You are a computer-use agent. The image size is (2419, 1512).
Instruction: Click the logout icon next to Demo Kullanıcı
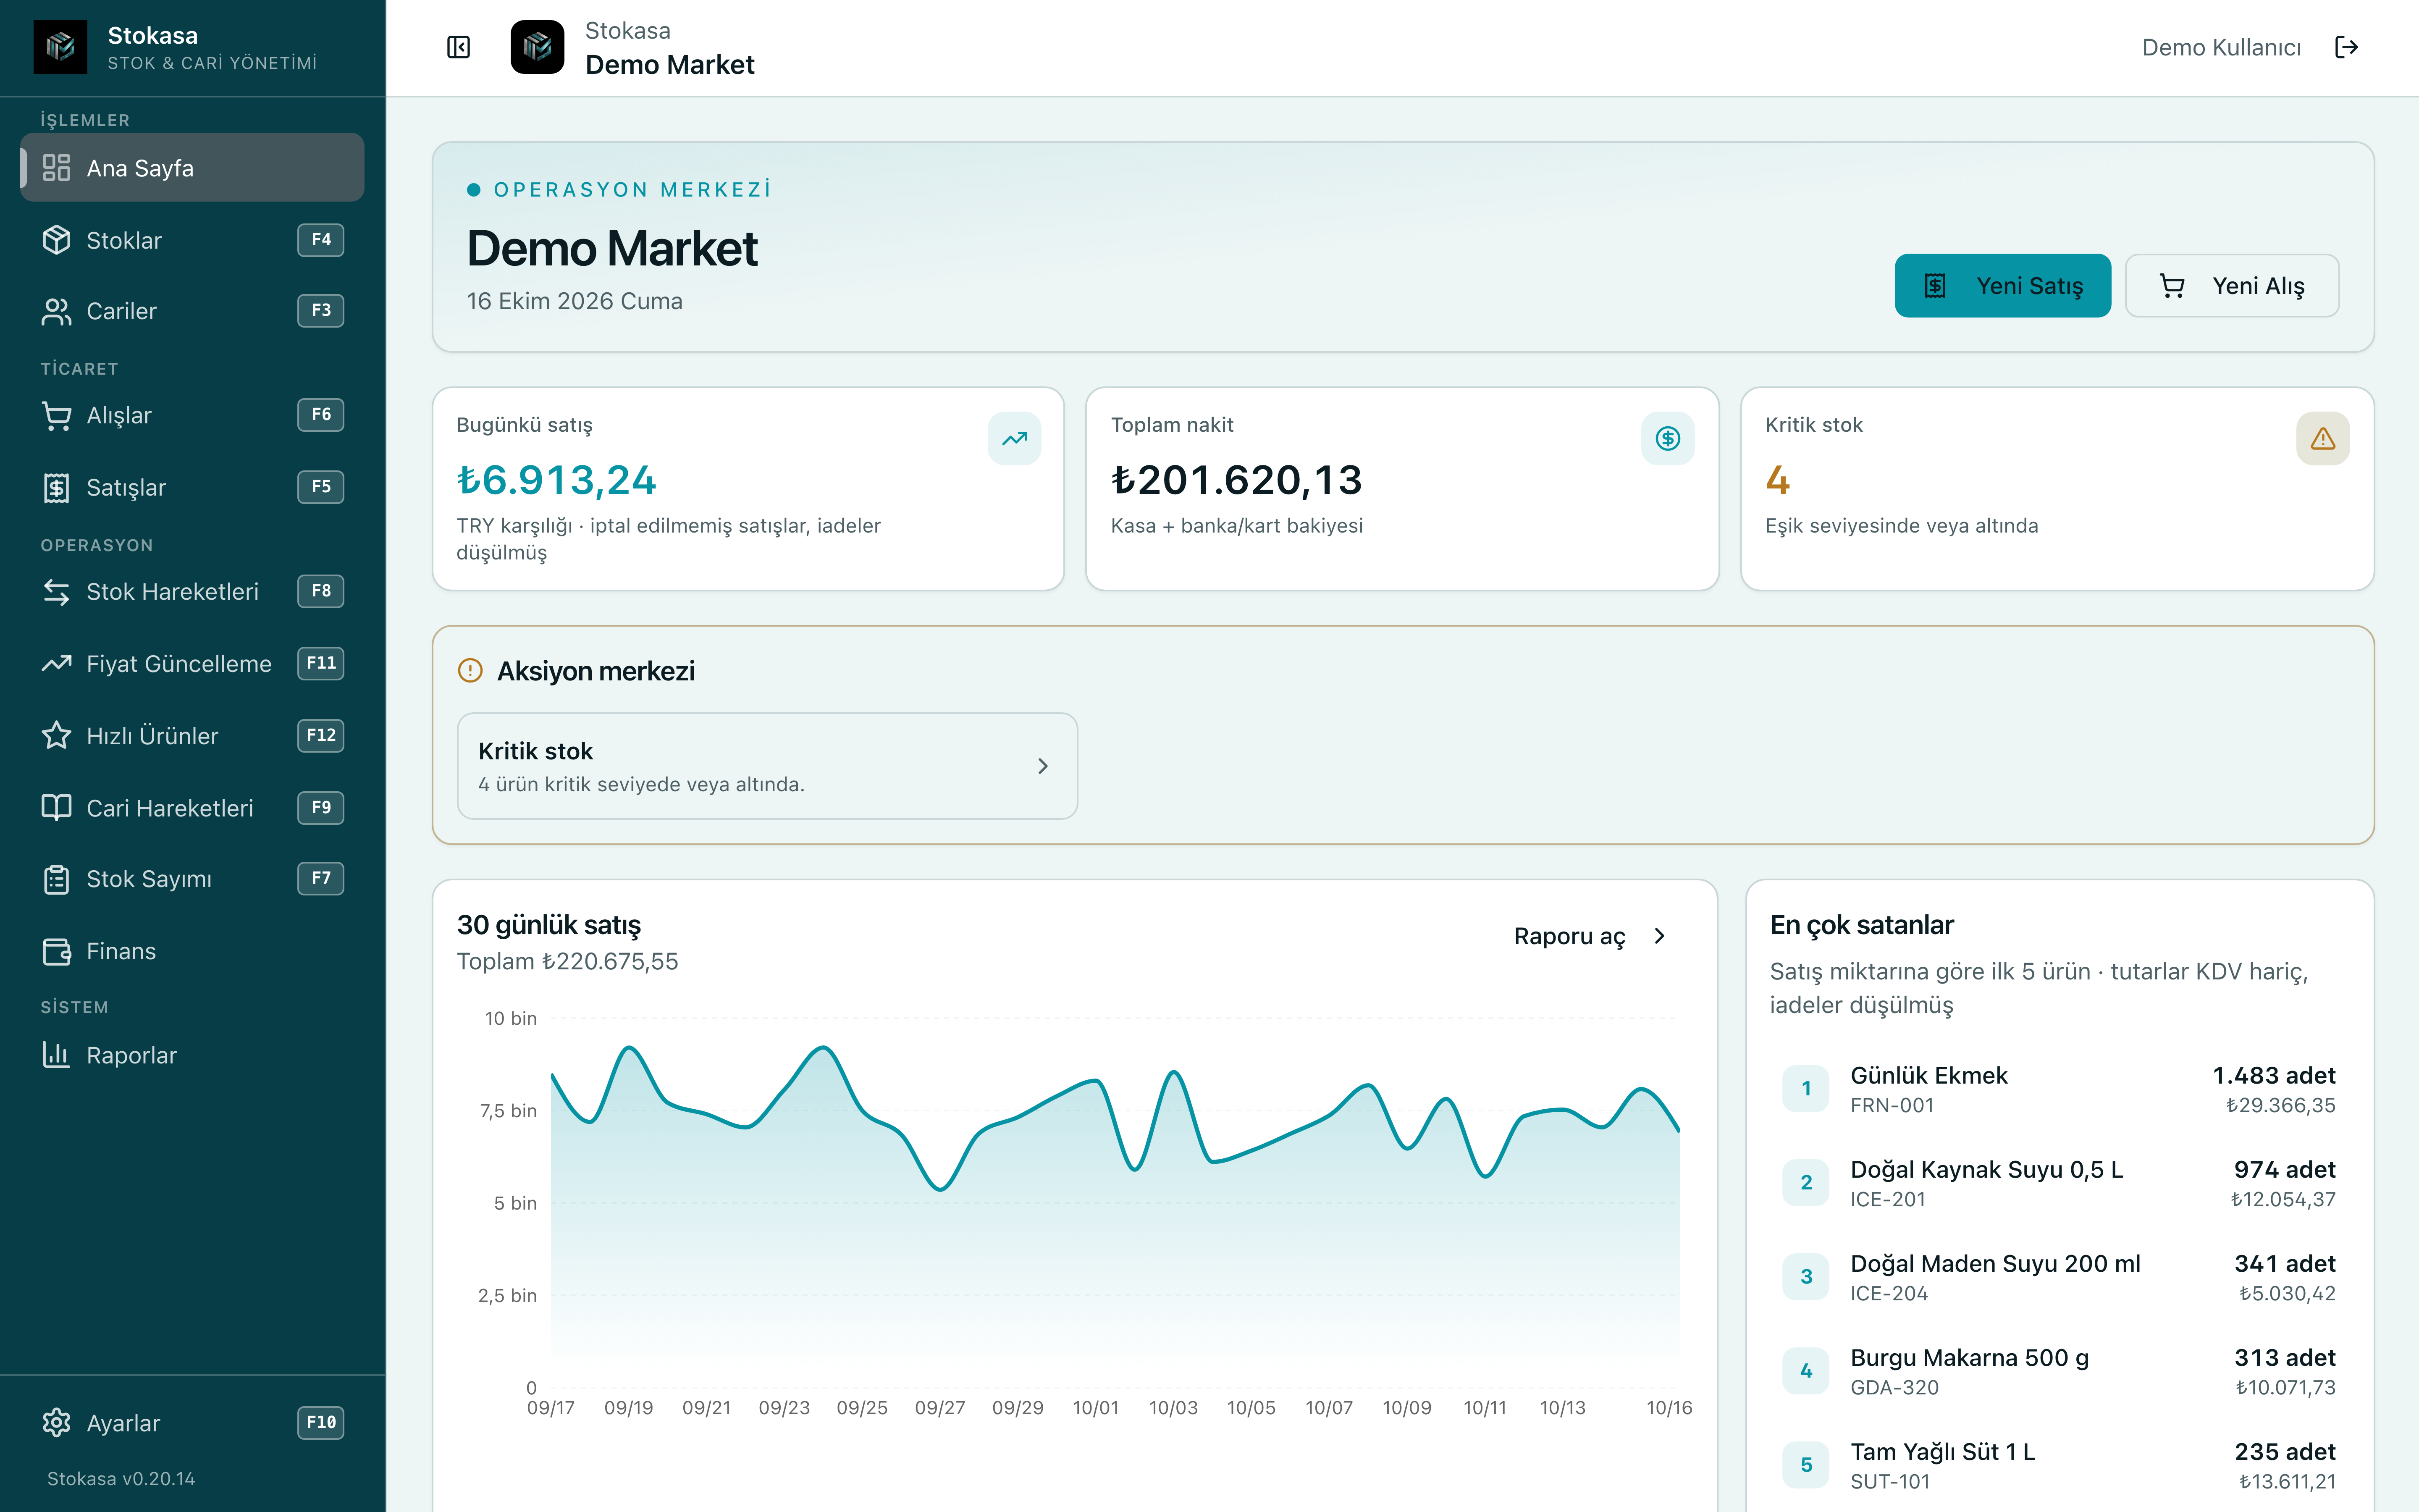coord(2346,47)
